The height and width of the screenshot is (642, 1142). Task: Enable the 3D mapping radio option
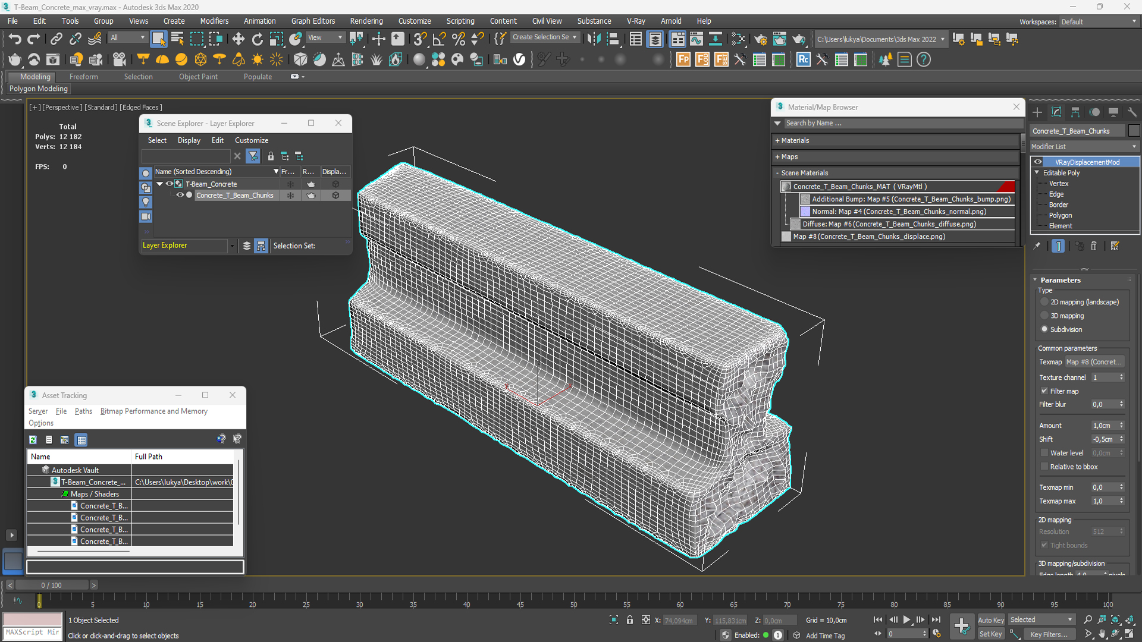[1044, 316]
